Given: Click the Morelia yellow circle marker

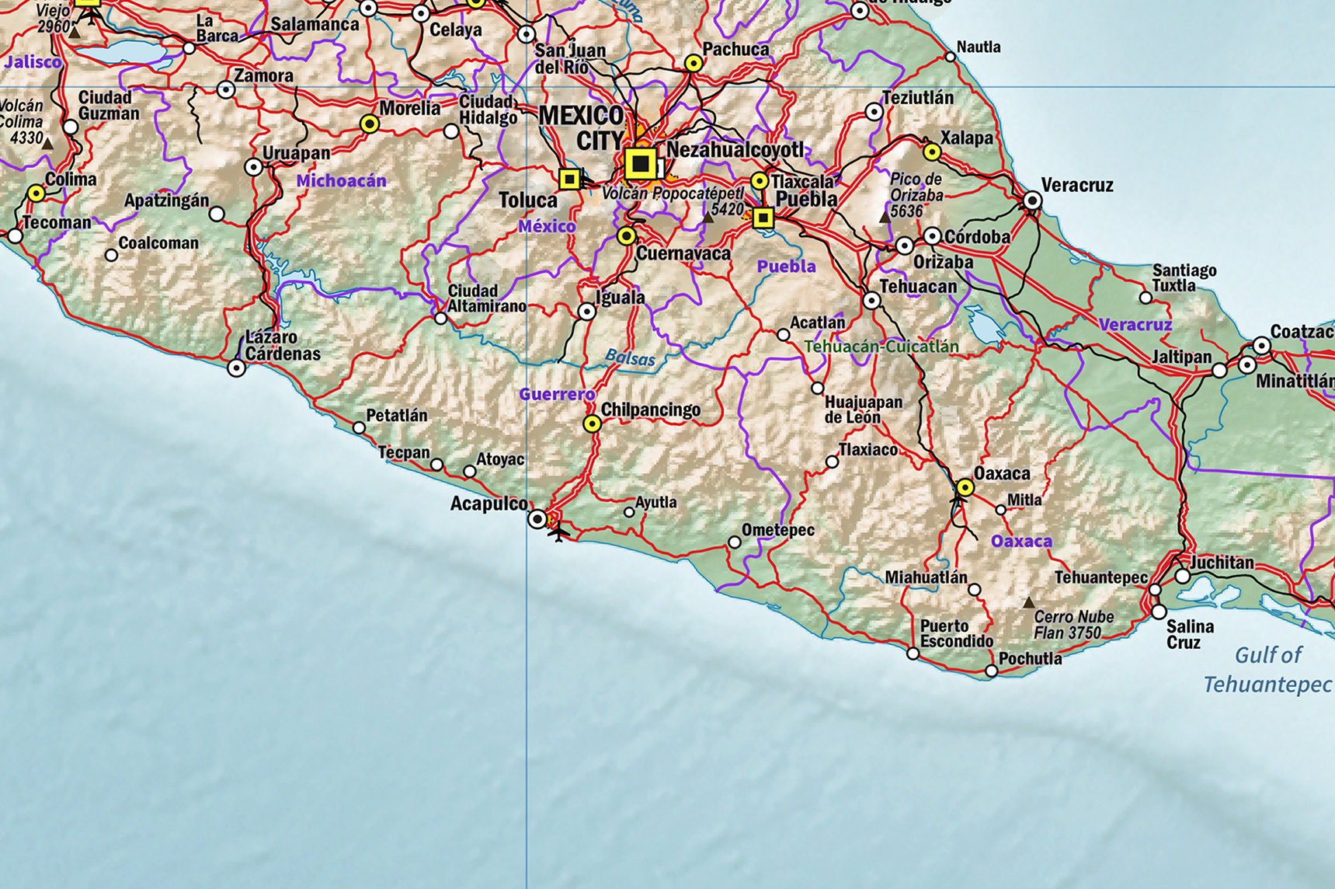Looking at the screenshot, I should coord(370,124).
